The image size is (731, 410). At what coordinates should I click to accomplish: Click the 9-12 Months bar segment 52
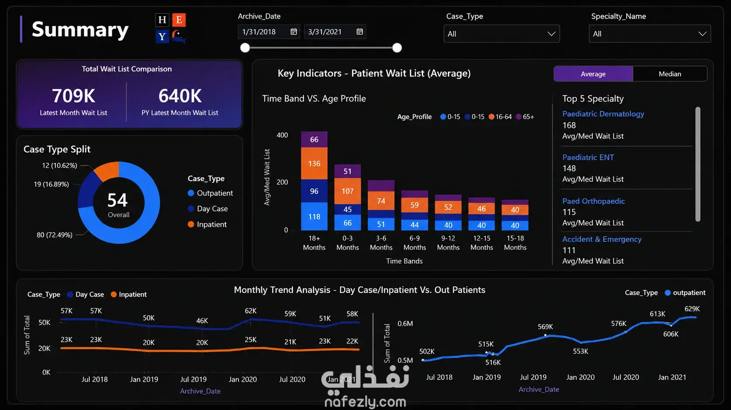click(448, 207)
